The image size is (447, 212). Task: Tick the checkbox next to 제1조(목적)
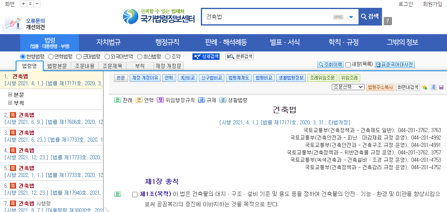tap(135, 195)
